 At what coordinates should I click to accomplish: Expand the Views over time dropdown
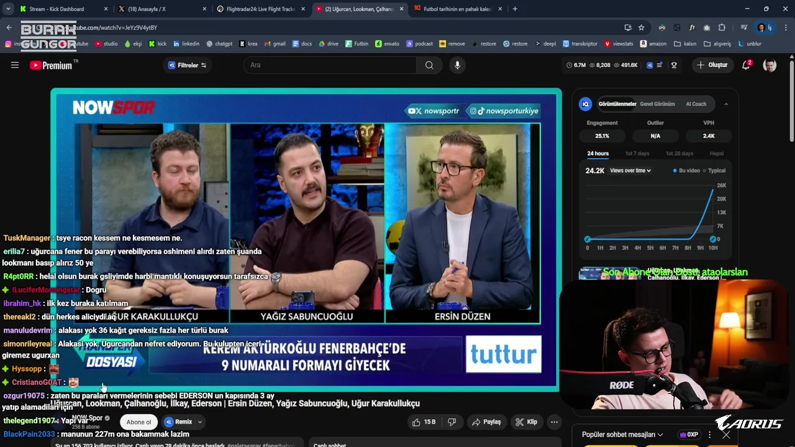pyautogui.click(x=630, y=171)
